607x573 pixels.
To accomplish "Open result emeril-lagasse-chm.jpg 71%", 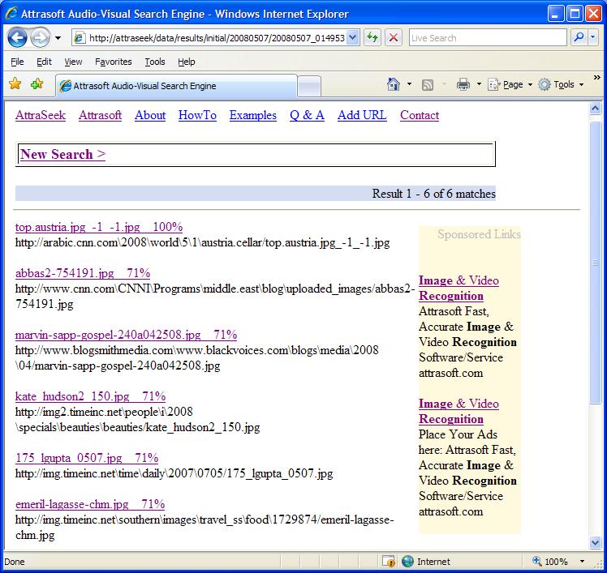I will [x=90, y=504].
